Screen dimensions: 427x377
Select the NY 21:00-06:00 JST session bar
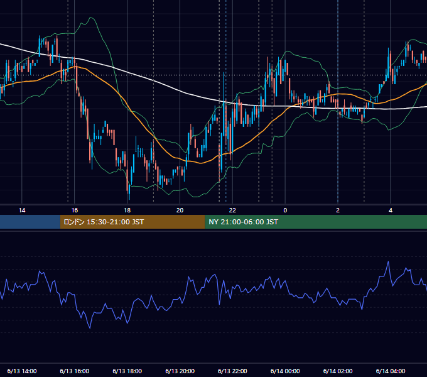pos(316,222)
